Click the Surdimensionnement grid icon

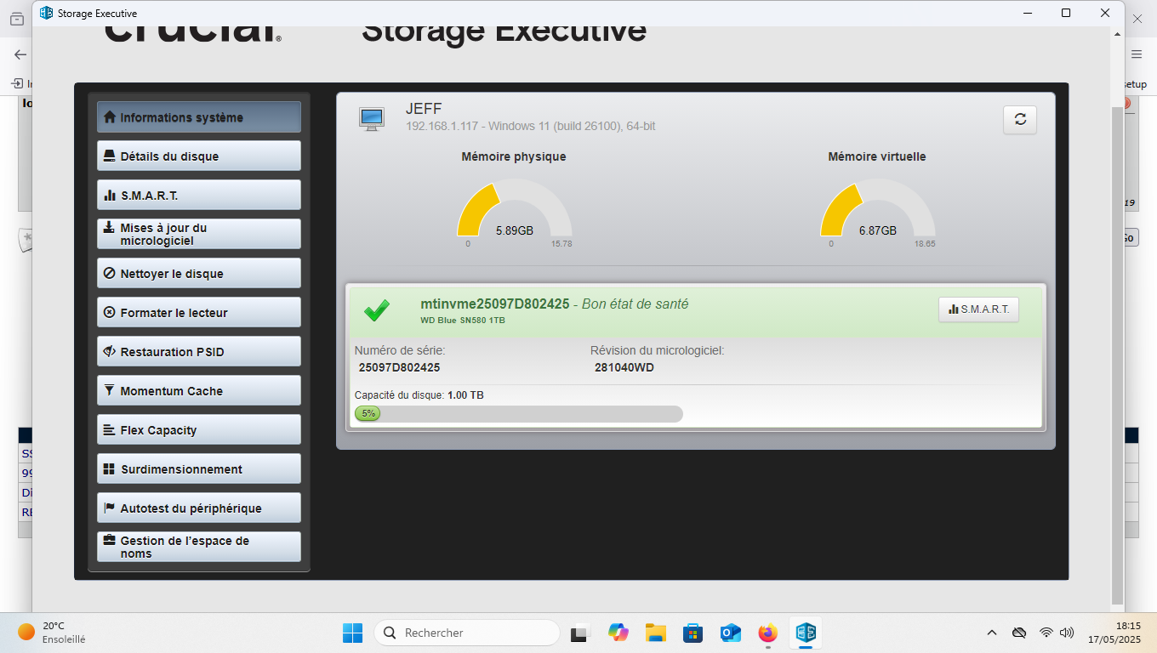pyautogui.click(x=109, y=469)
